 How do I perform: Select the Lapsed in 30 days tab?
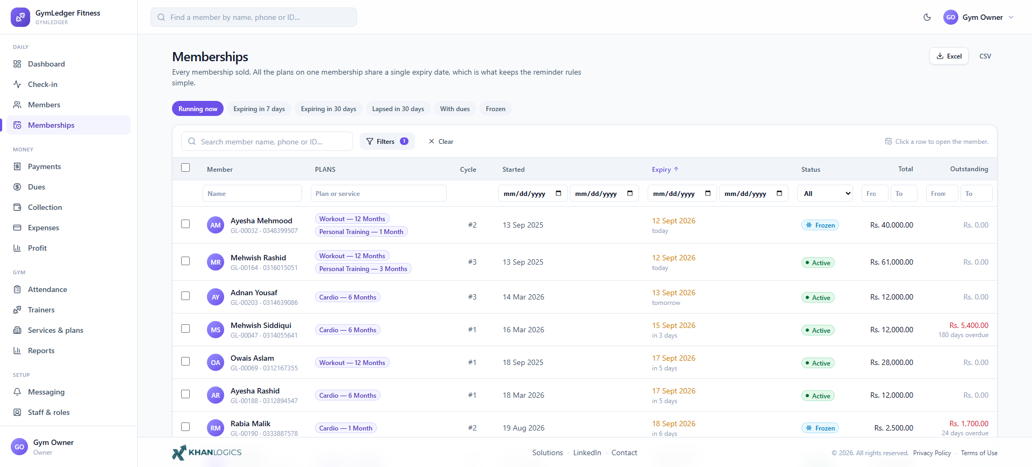tap(398, 108)
